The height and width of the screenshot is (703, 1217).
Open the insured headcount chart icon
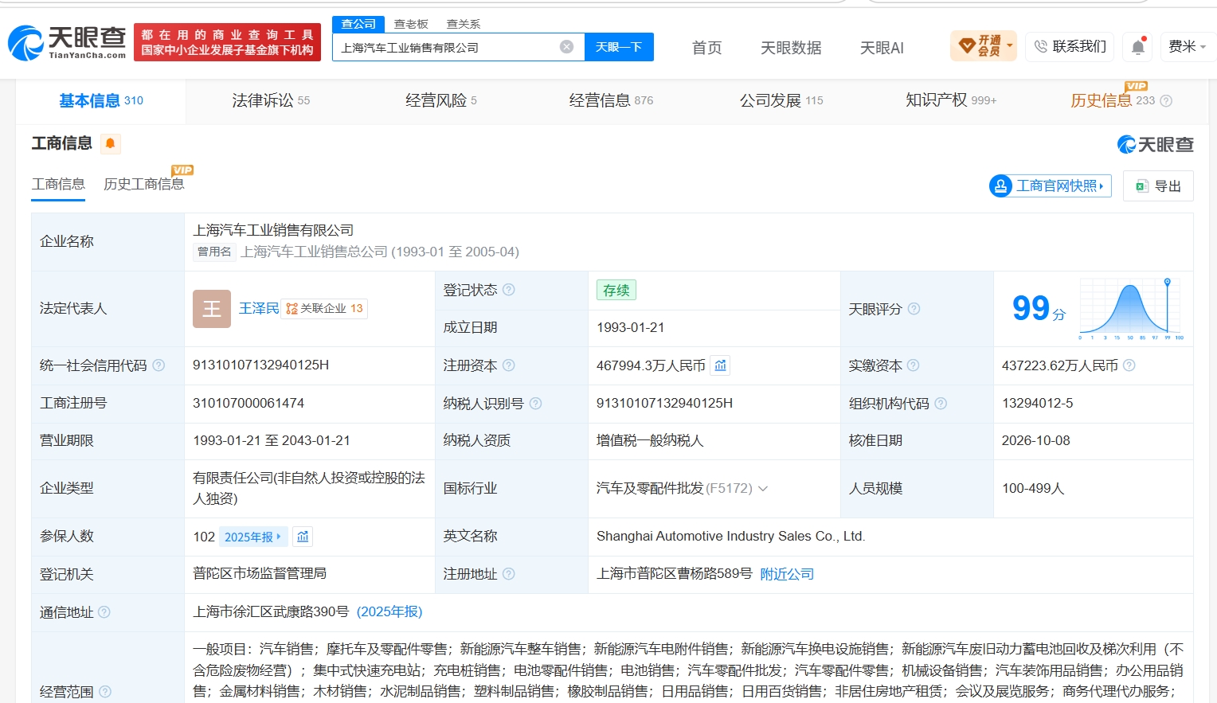click(303, 537)
